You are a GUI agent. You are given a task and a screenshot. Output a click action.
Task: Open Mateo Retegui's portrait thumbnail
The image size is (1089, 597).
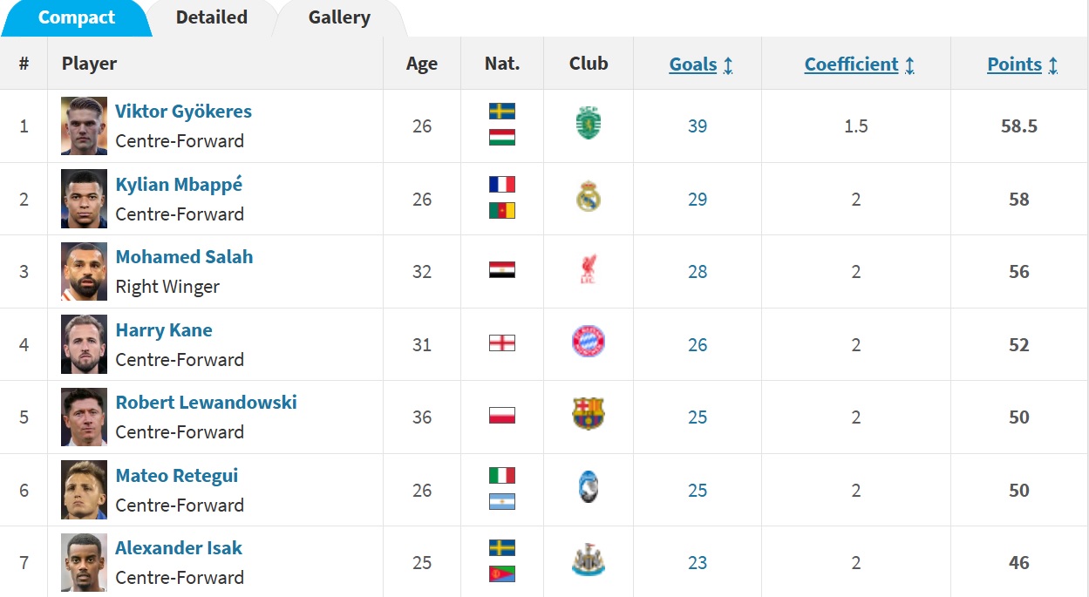pos(84,490)
